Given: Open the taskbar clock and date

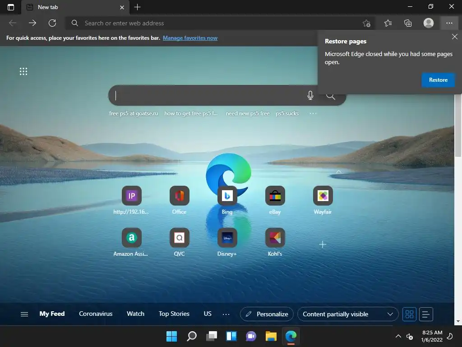Looking at the screenshot, I should (432, 336).
